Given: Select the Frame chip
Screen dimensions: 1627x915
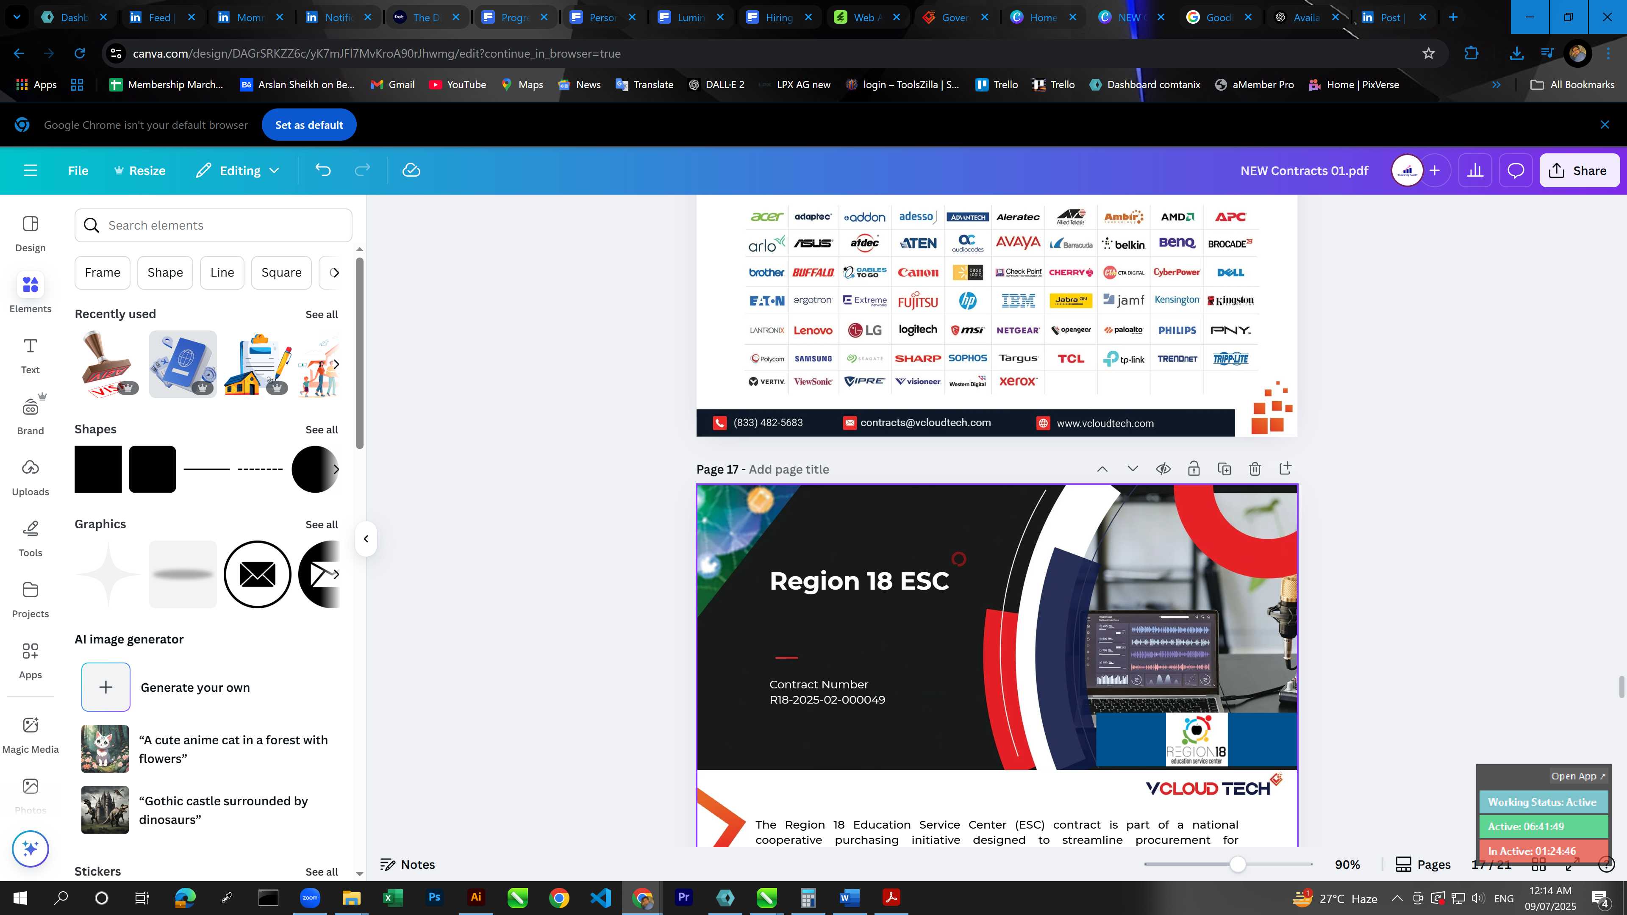Looking at the screenshot, I should coord(102,272).
